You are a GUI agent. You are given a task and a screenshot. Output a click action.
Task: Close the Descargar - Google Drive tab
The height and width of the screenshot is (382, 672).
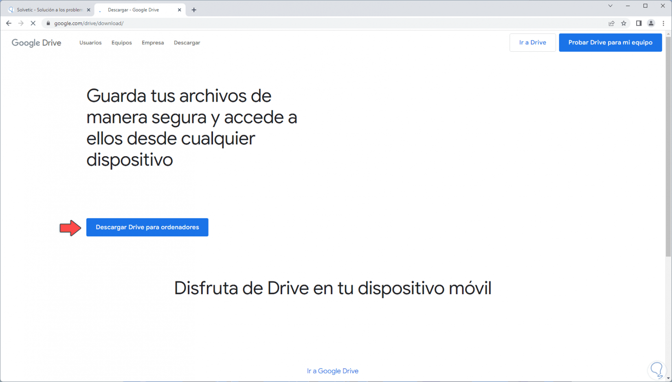point(179,10)
